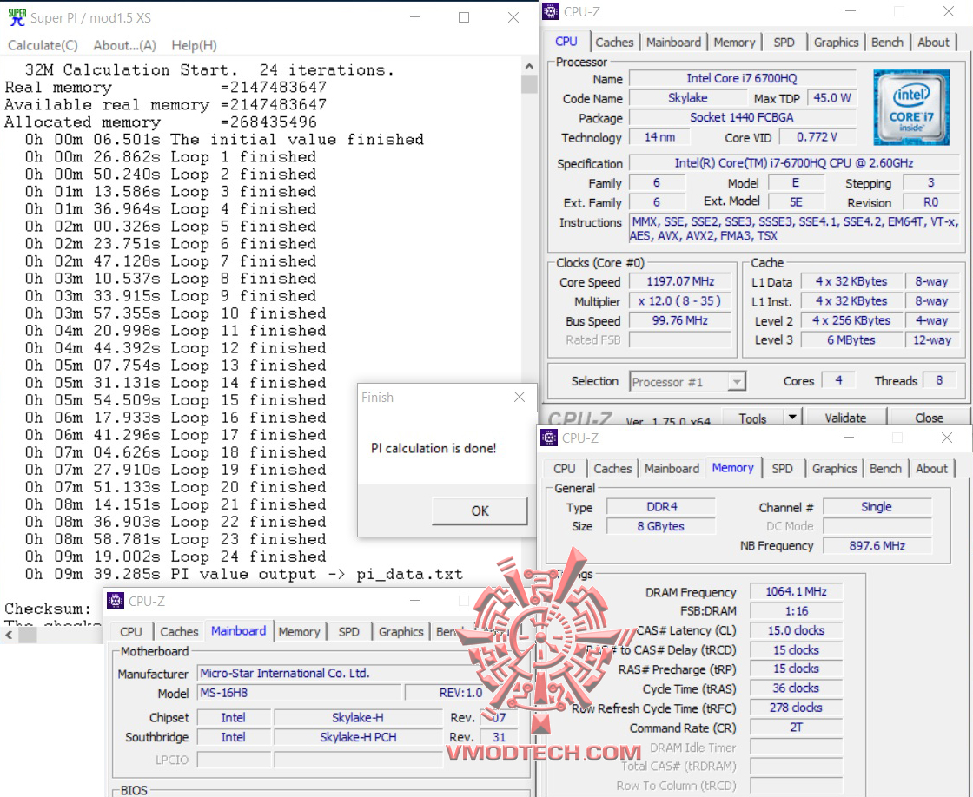Image resolution: width=973 pixels, height=797 pixels.
Task: Open the Help(H) menu in Super PI
Action: (x=195, y=45)
